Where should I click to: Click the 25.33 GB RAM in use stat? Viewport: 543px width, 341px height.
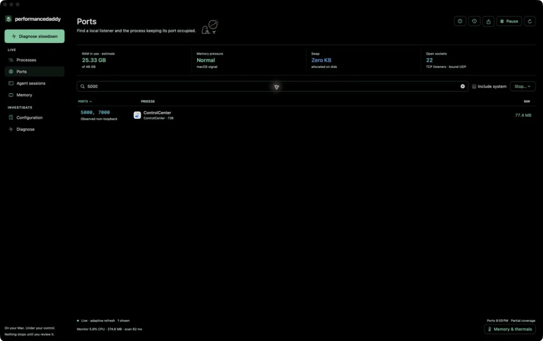[94, 60]
